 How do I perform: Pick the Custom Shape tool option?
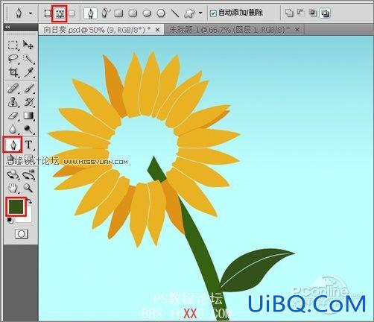pyautogui.click(x=189, y=13)
